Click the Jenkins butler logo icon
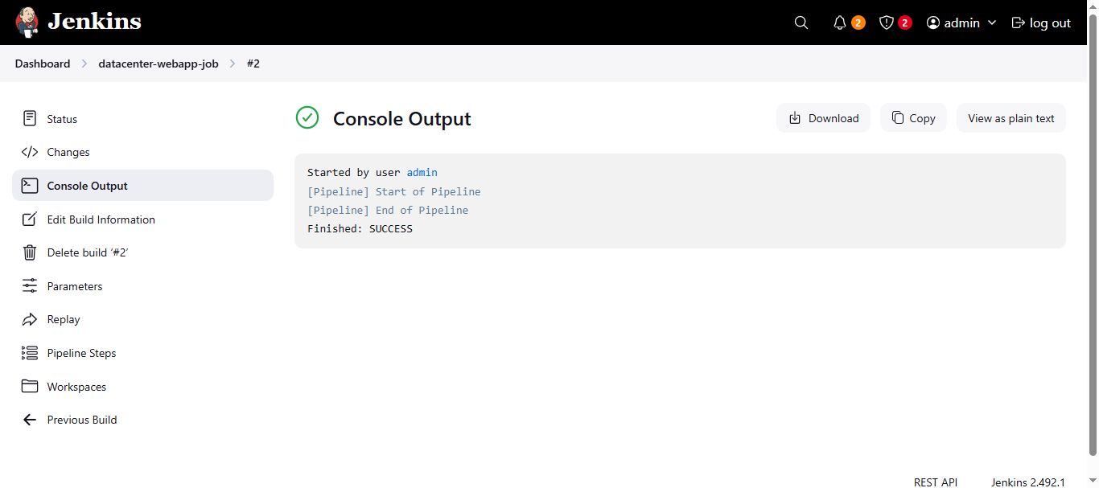 [27, 23]
